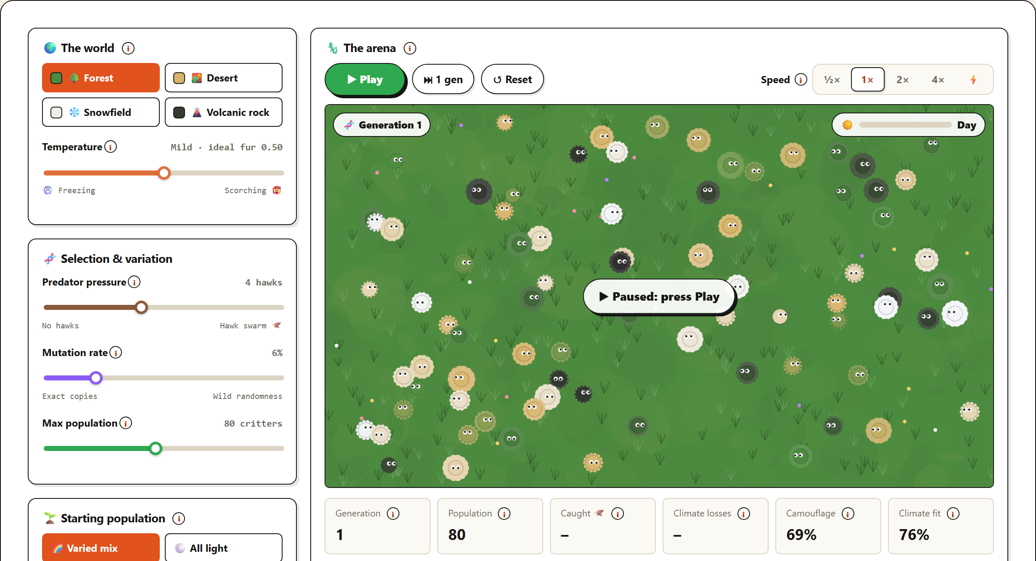Set speed to 1×
The height and width of the screenshot is (561, 1036).
click(x=867, y=80)
